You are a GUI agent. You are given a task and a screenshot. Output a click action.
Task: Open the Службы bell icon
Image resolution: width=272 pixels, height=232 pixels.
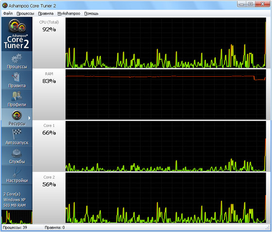[x=17, y=153]
